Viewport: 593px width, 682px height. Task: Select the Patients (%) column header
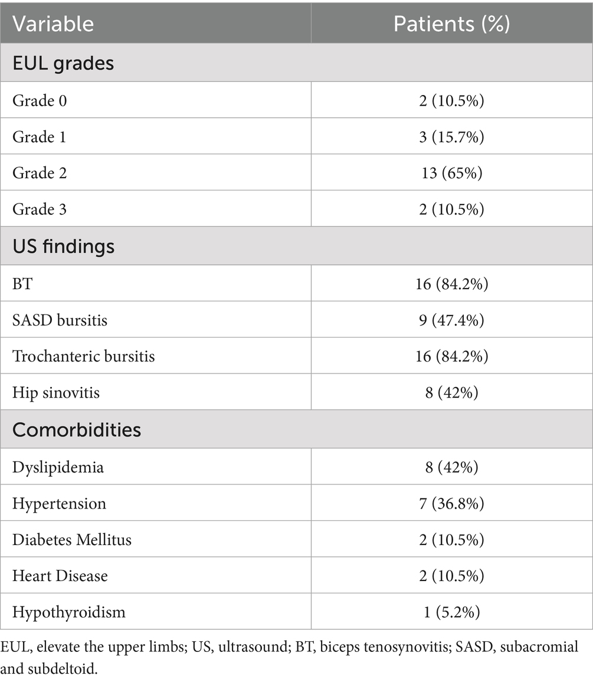[451, 24]
